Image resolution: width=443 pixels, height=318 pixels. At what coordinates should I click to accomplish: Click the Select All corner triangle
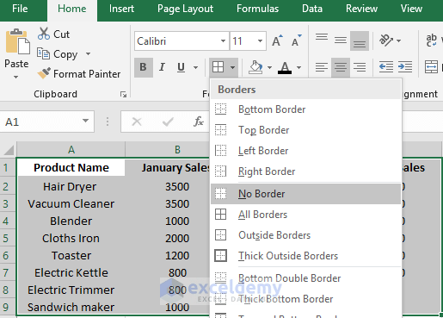[x=9, y=150]
